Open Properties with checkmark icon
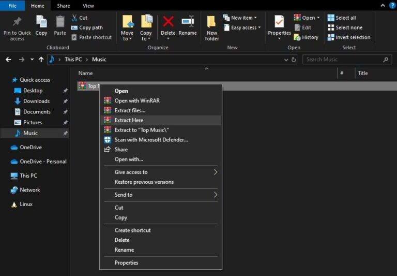Image resolution: width=397 pixels, height=276 pixels. click(x=279, y=22)
